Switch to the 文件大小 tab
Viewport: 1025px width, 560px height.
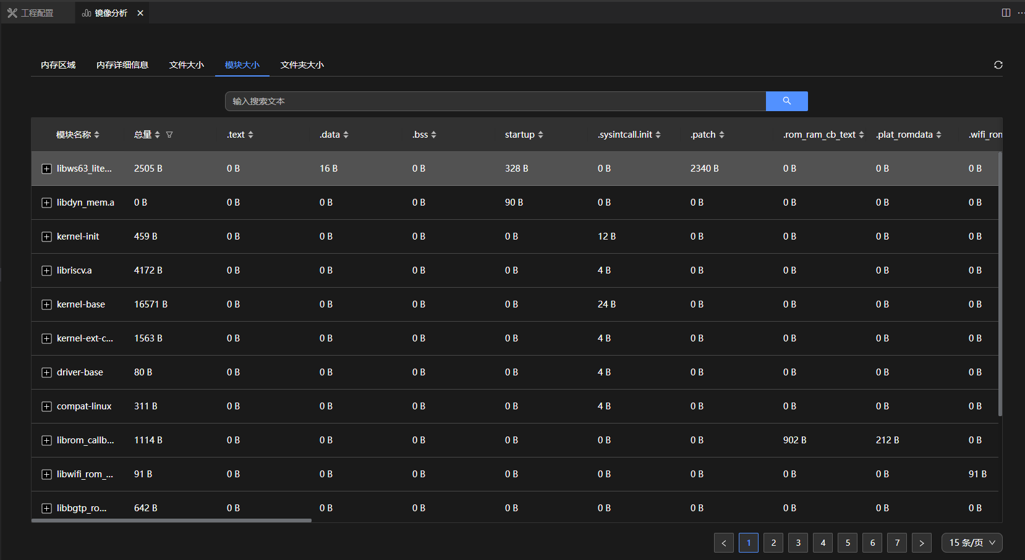click(186, 65)
